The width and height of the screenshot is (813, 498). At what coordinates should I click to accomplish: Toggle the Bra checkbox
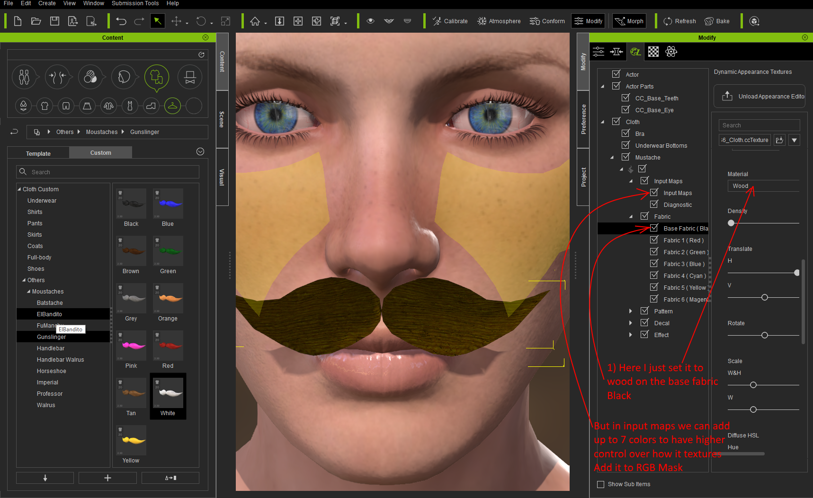625,133
